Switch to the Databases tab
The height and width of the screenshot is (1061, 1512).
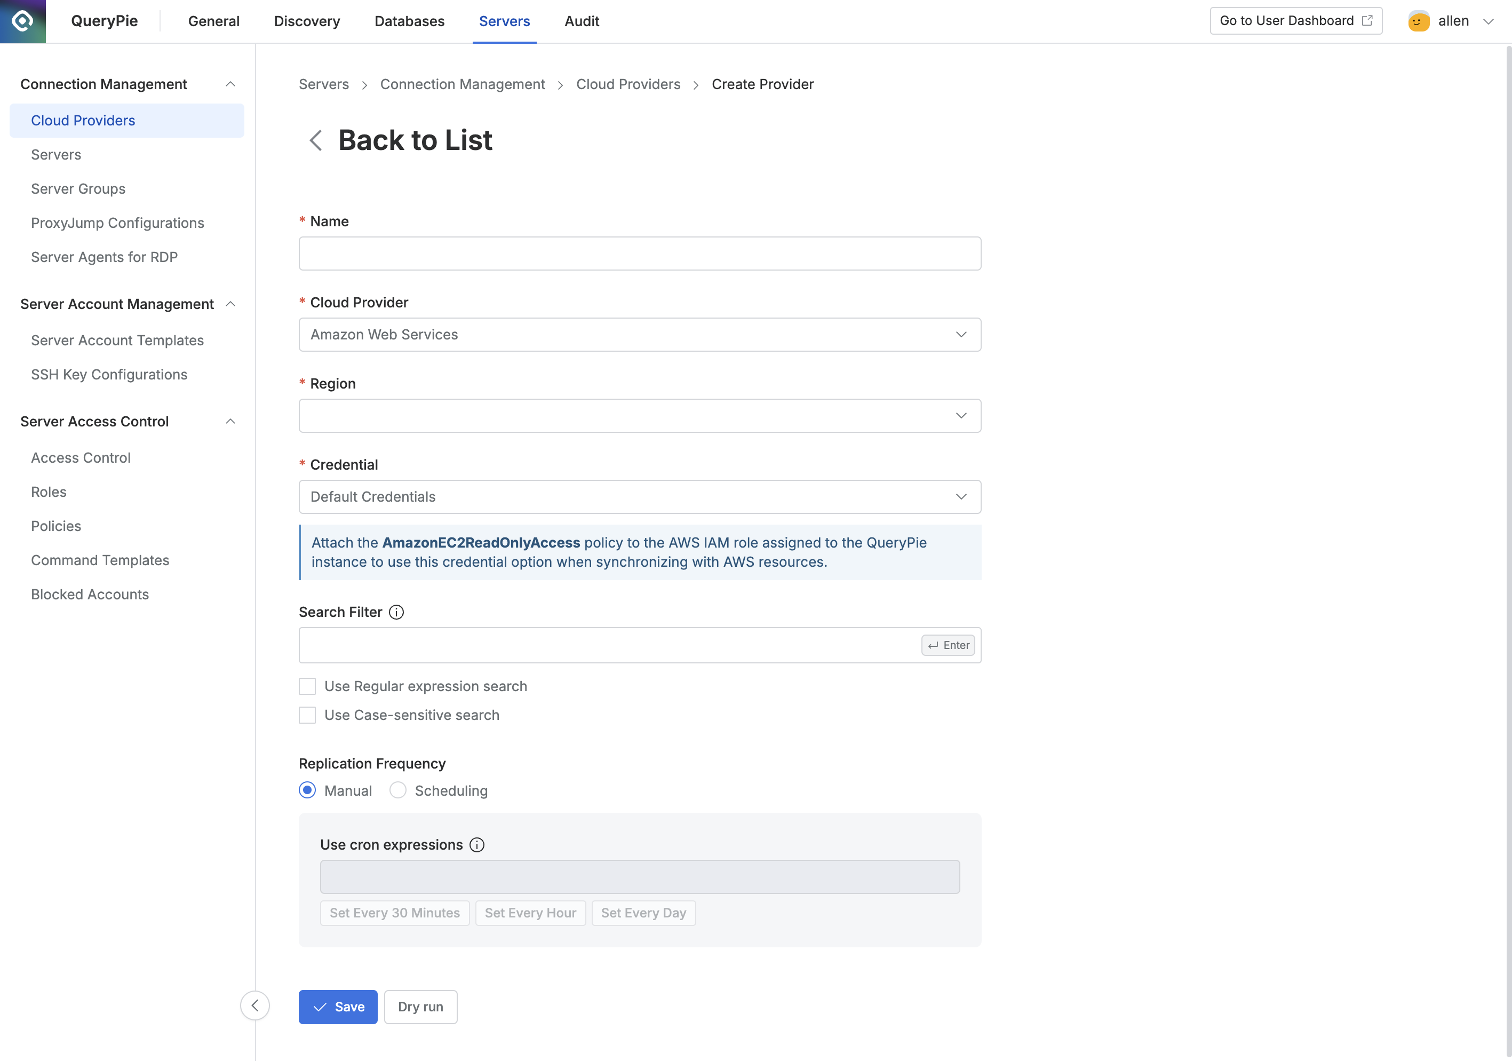click(x=410, y=21)
